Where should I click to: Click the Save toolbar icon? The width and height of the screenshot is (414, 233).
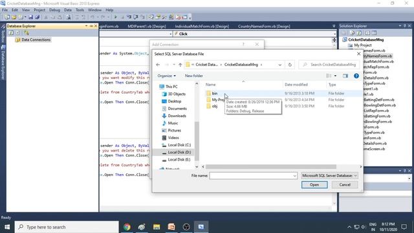click(30, 17)
